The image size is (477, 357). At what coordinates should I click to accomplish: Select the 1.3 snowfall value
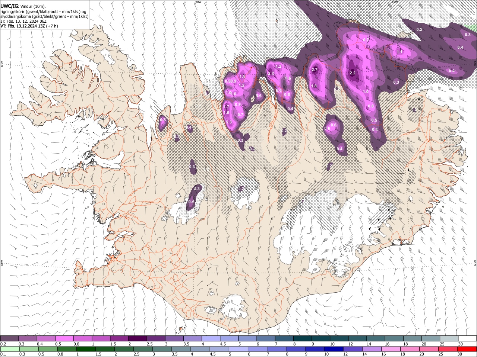pos(229,122)
